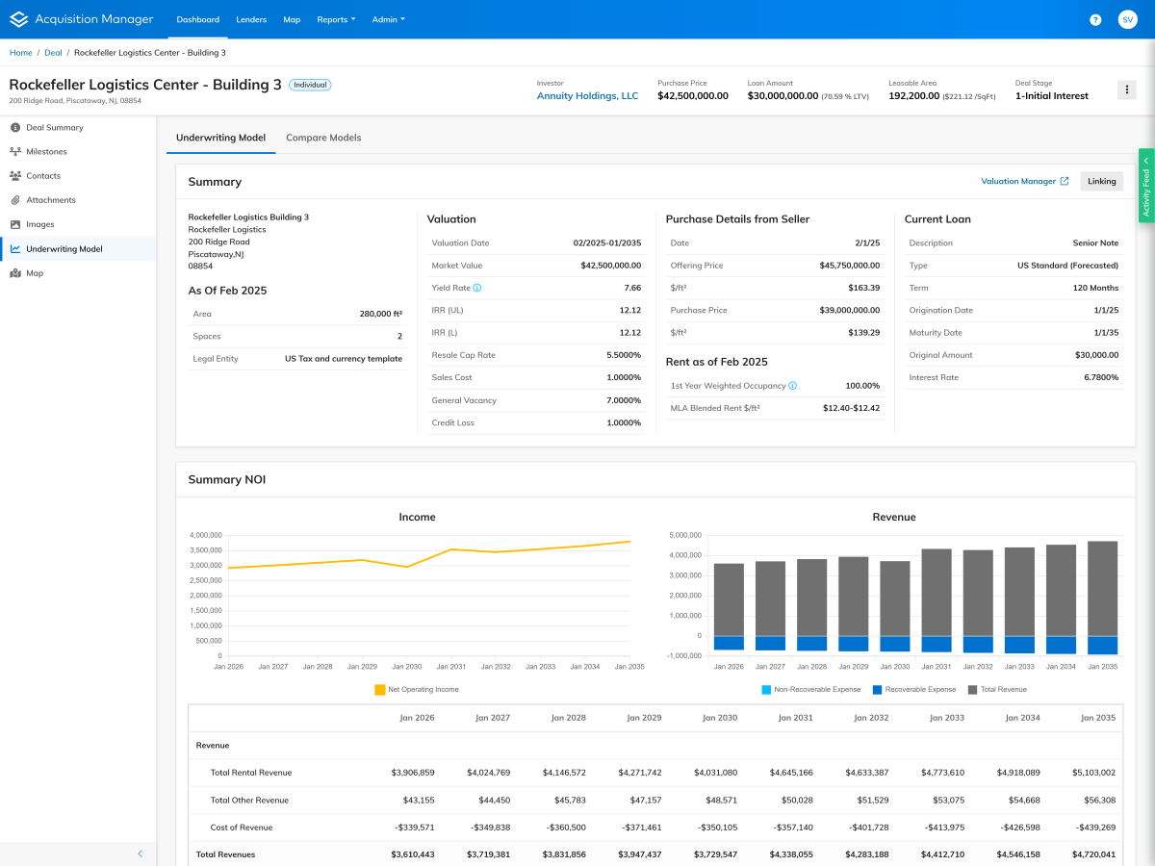Click the Milestones icon in sidebar

pos(15,152)
